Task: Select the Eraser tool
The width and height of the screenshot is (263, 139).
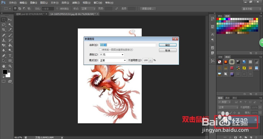Action: 4,45
